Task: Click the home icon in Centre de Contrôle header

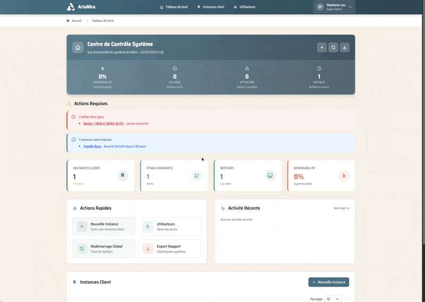Action: point(78,47)
